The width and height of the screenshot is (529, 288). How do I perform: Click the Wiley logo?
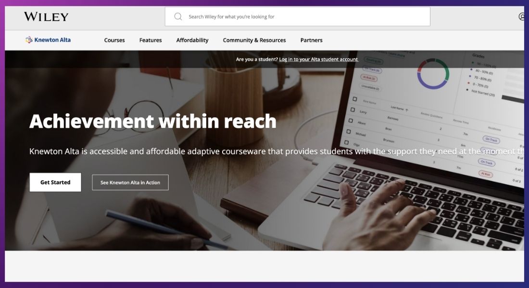(x=46, y=16)
